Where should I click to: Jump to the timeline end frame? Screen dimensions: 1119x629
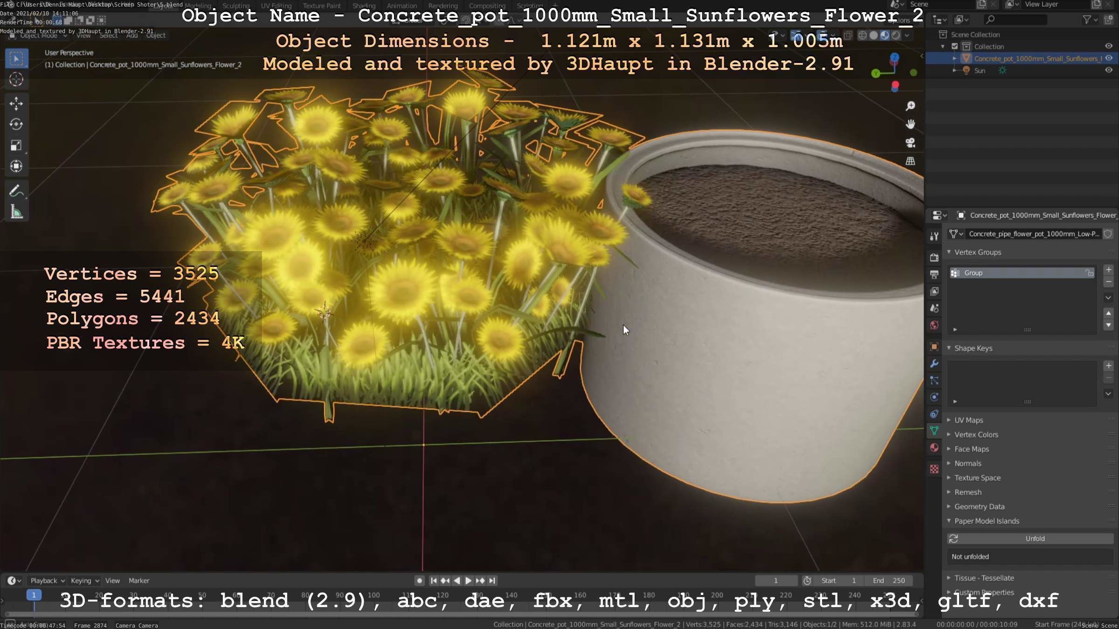click(x=492, y=581)
